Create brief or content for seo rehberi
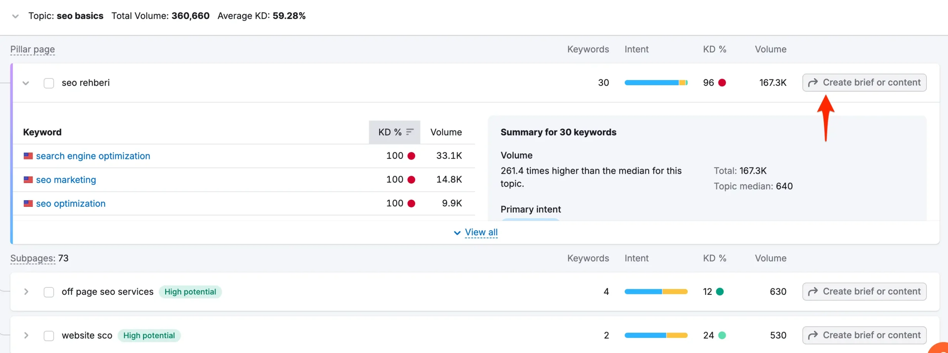 864,83
